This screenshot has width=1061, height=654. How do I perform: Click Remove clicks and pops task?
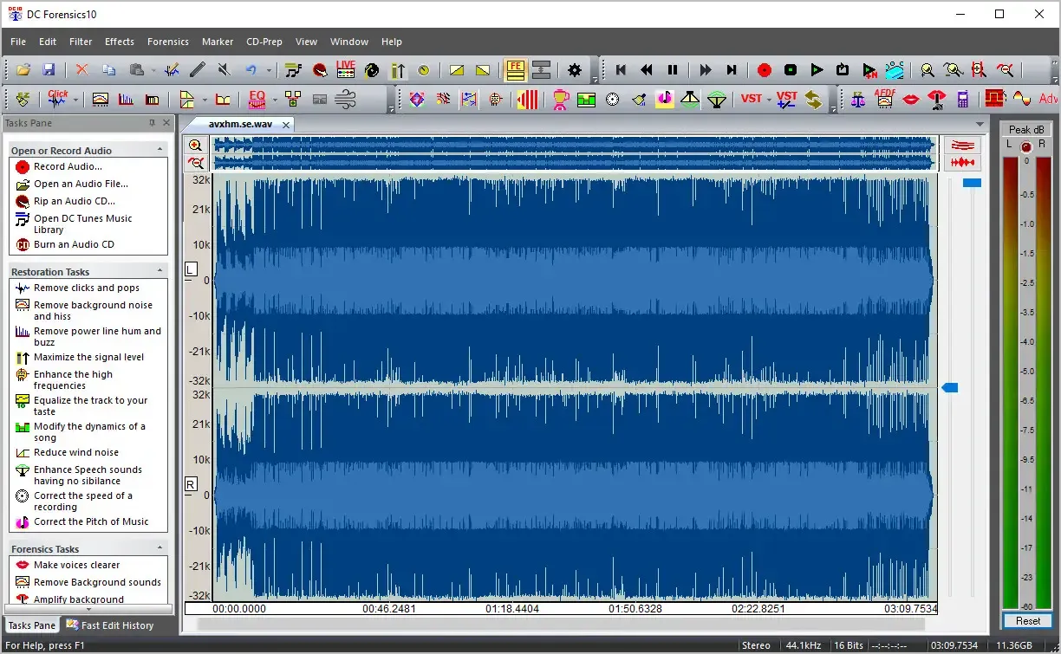point(87,288)
